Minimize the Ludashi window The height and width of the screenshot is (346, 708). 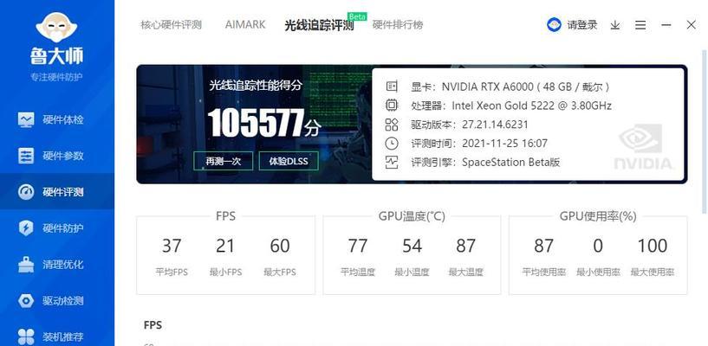(x=666, y=25)
